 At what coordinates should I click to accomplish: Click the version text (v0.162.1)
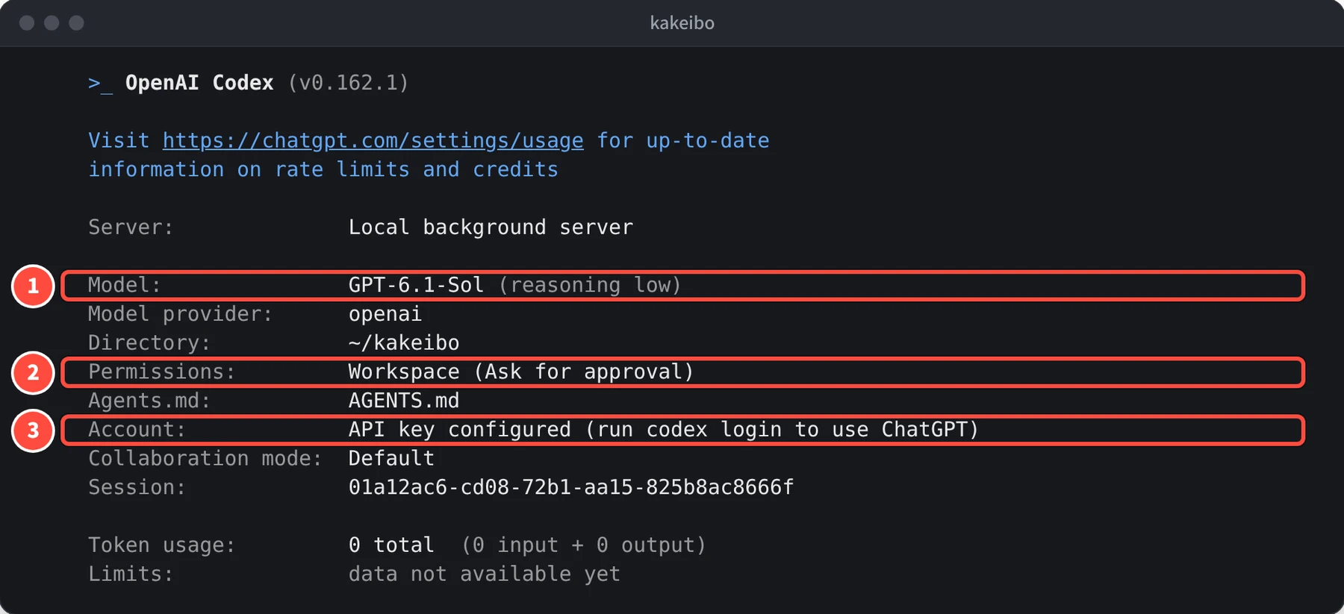(x=349, y=82)
